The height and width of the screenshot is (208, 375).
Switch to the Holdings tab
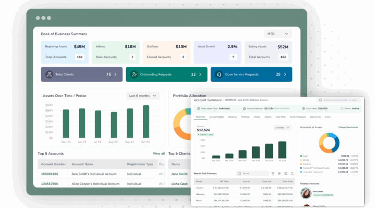point(245,116)
